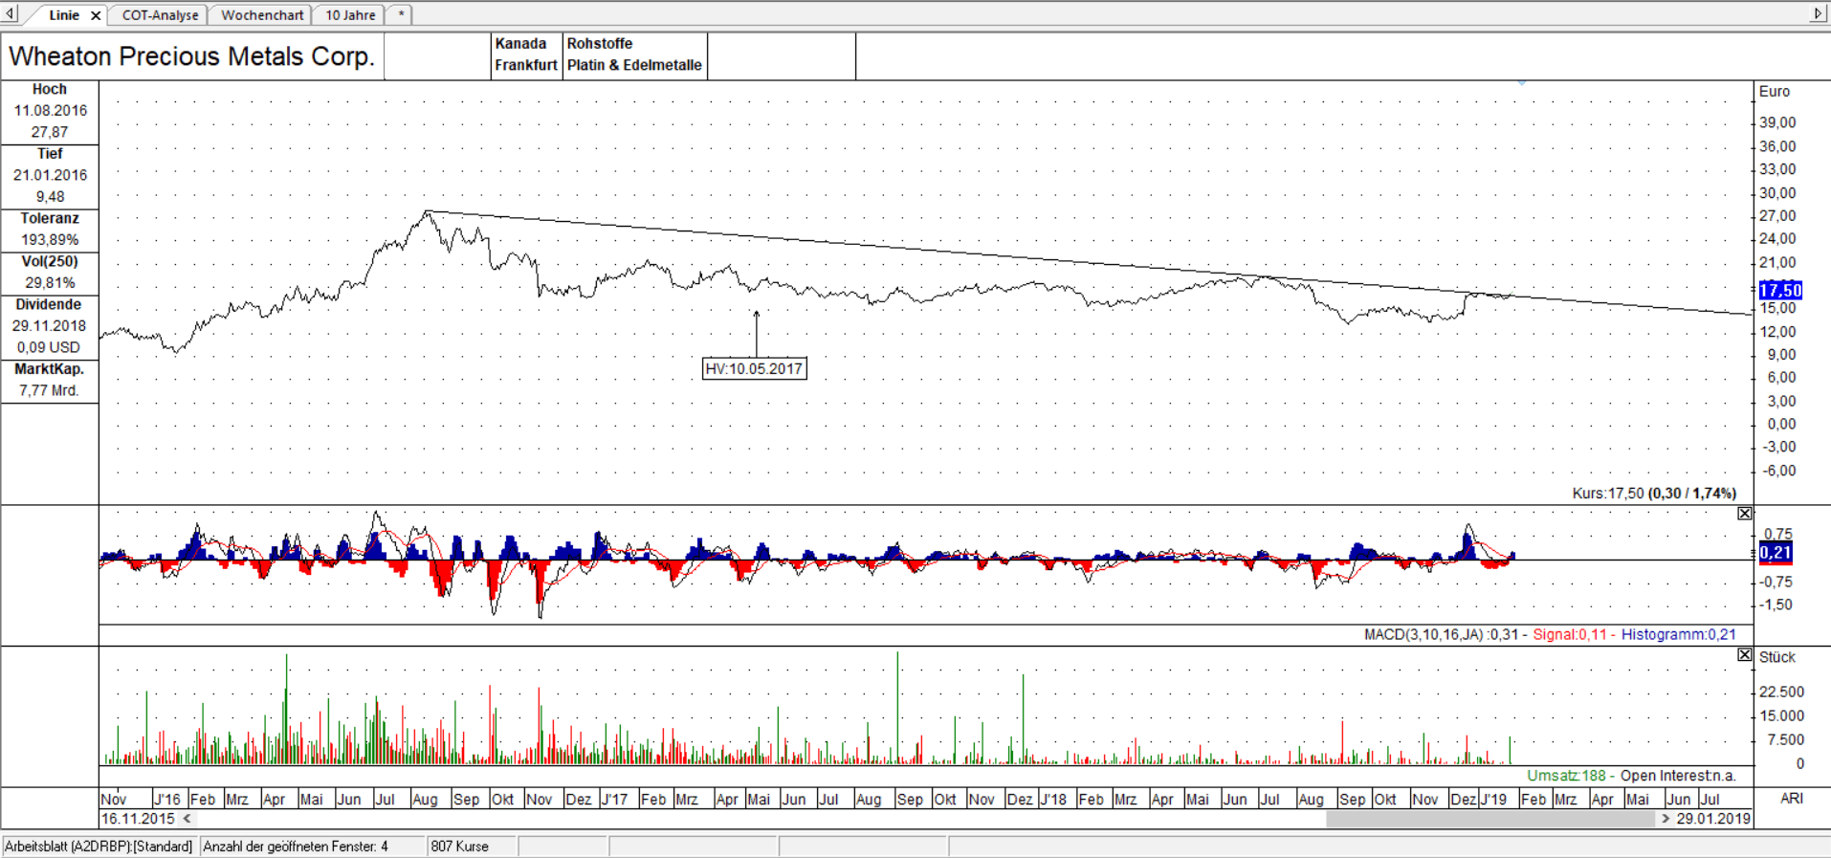This screenshot has width=1831, height=858.
Task: Close the Linie tab
Action: click(x=96, y=15)
